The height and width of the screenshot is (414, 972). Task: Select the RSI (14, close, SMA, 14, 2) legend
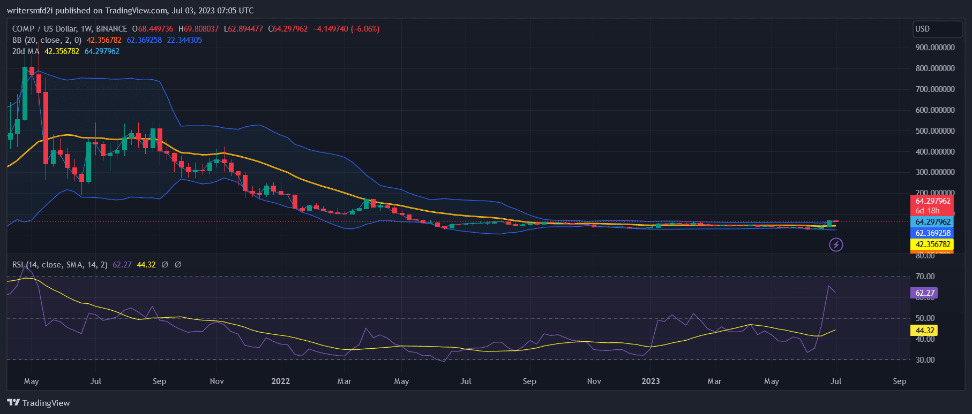pyautogui.click(x=60, y=265)
